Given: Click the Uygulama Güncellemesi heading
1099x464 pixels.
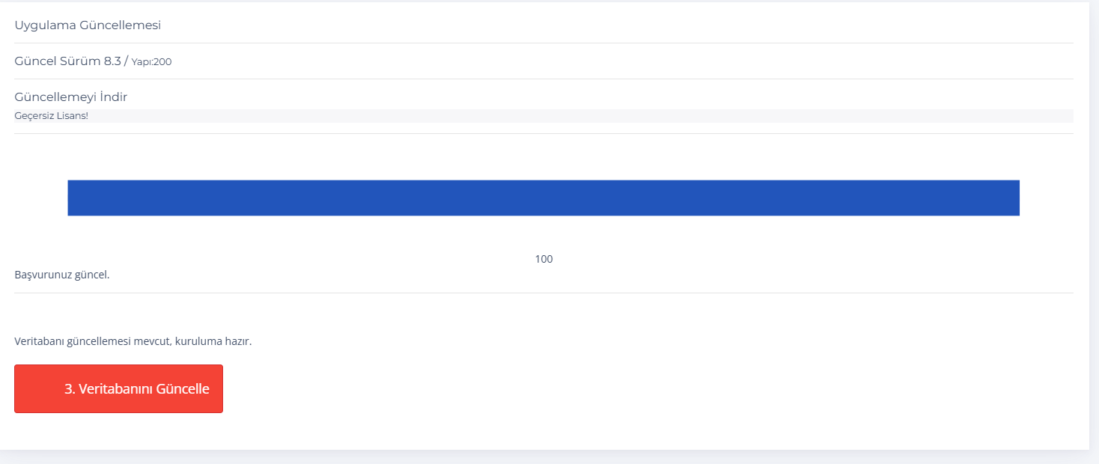Looking at the screenshot, I should pyautogui.click(x=88, y=25).
